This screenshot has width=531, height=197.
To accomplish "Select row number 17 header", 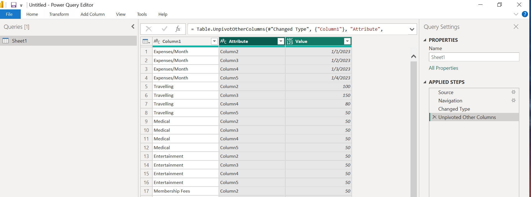I will pyautogui.click(x=146, y=191).
